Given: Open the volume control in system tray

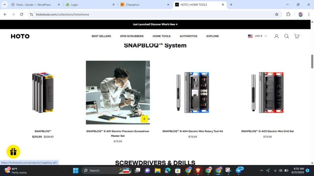Looking at the screenshot, I should pyautogui.click(x=281, y=170).
